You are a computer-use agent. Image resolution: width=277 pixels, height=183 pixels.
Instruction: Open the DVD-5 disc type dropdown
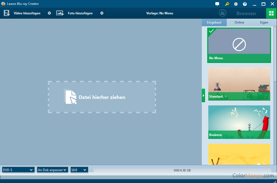click(18, 170)
